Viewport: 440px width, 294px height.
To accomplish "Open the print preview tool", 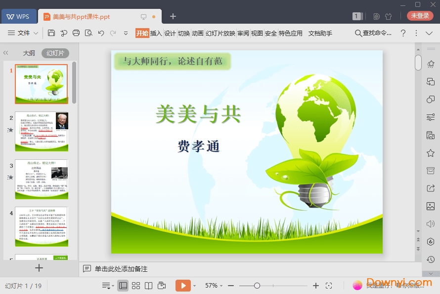I will pyautogui.click(x=88, y=33).
